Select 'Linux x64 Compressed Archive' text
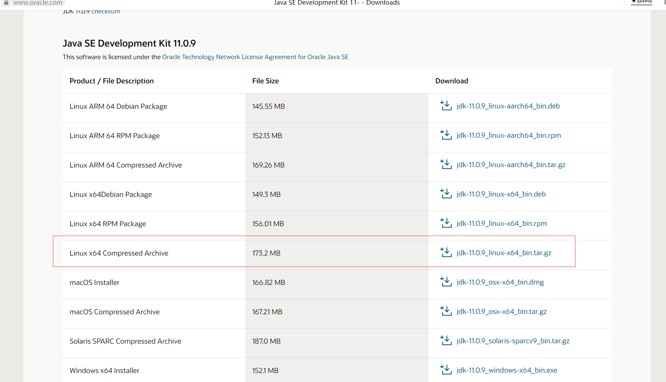 (119, 253)
